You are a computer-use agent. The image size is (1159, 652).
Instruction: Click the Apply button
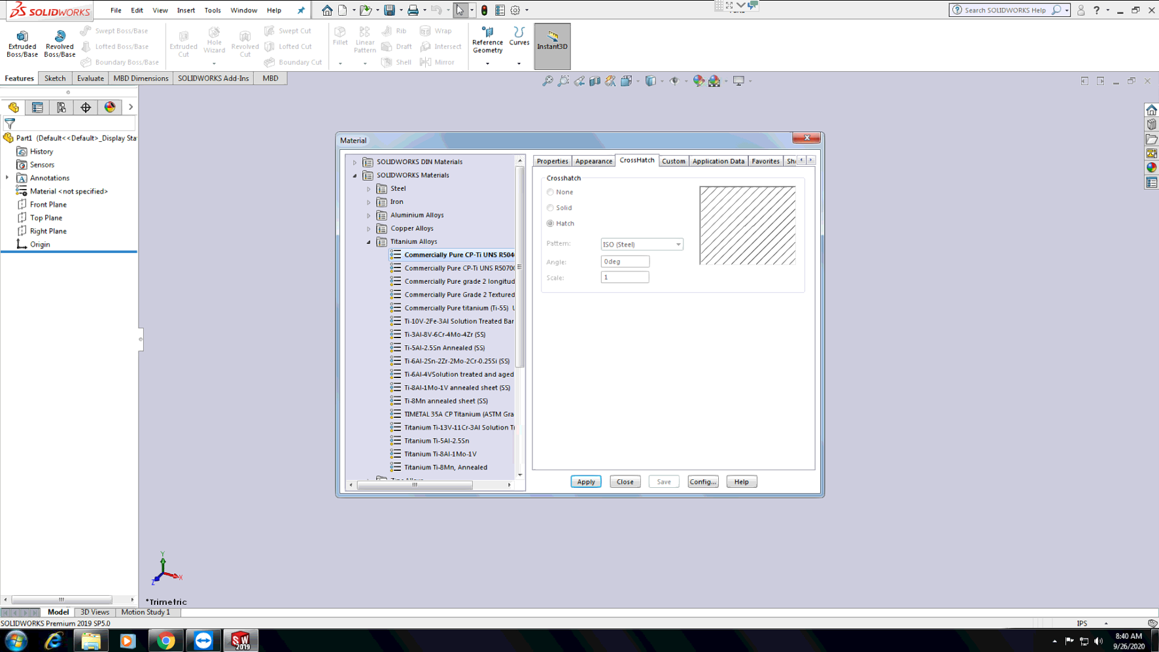(x=586, y=482)
